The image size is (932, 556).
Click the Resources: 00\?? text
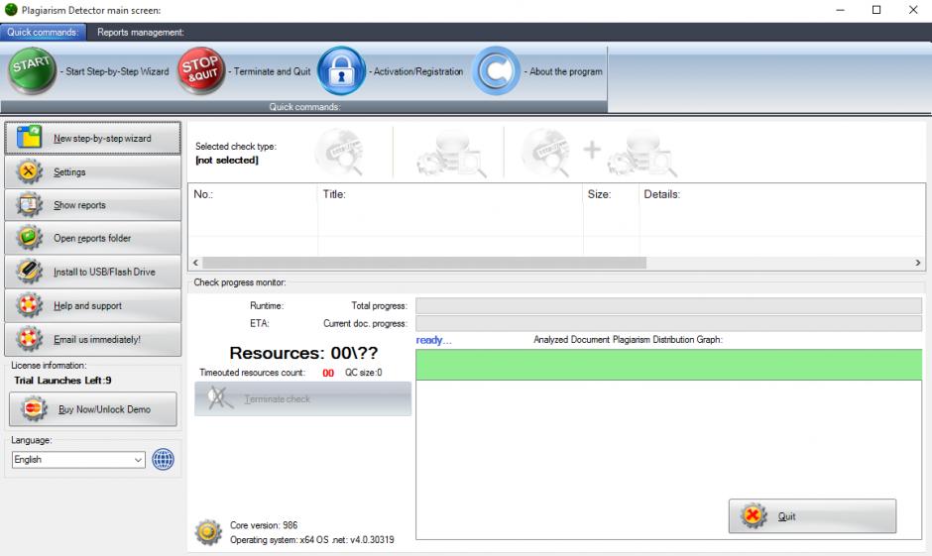303,353
